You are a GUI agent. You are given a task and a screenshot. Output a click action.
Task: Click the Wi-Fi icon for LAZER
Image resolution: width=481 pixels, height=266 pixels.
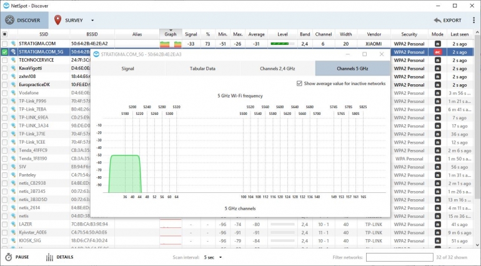click(13, 224)
